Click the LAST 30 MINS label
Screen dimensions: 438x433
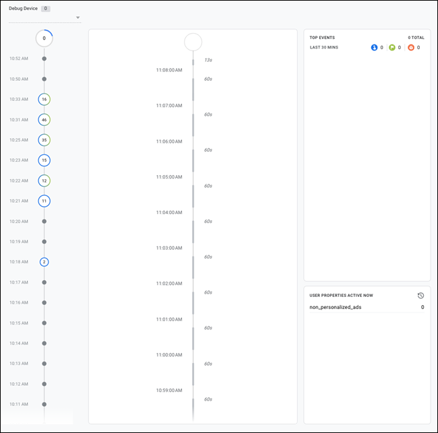pyautogui.click(x=323, y=47)
